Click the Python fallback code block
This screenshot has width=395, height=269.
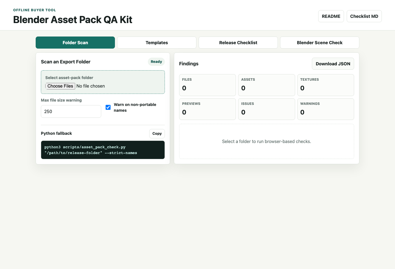103,150
